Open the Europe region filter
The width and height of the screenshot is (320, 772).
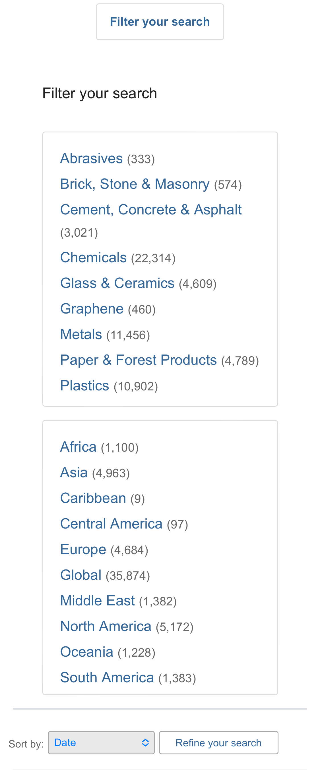click(x=83, y=549)
